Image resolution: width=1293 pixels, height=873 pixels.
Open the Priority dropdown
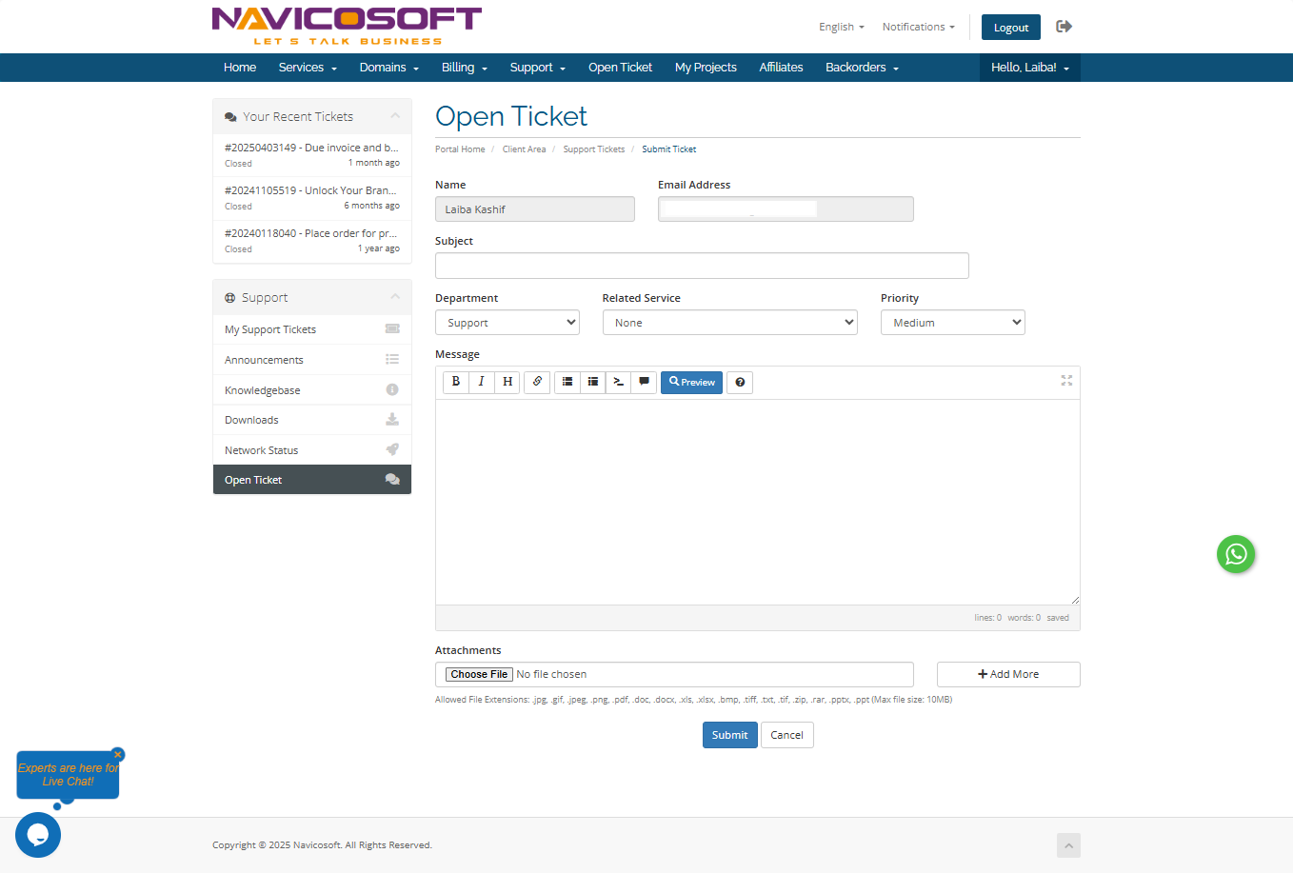(952, 323)
